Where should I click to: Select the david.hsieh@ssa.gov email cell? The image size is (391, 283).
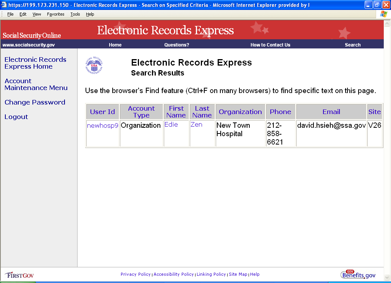pos(331,133)
